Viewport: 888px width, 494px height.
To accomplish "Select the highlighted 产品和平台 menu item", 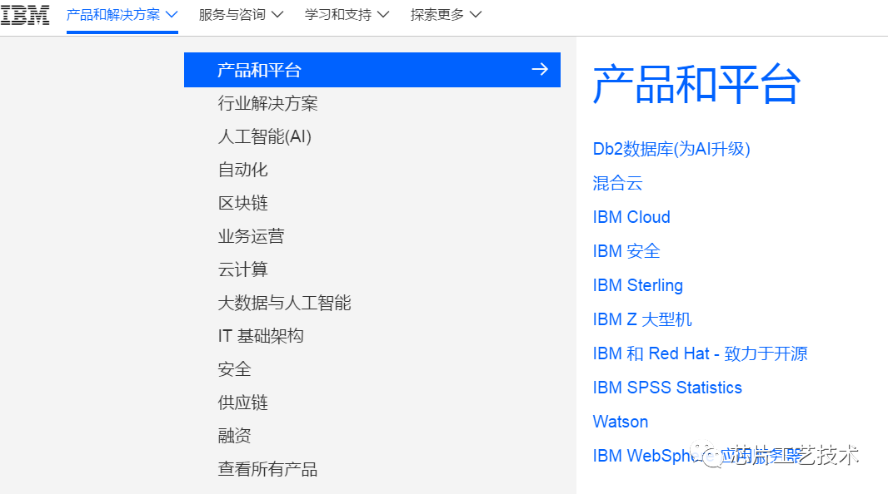I will coord(372,70).
